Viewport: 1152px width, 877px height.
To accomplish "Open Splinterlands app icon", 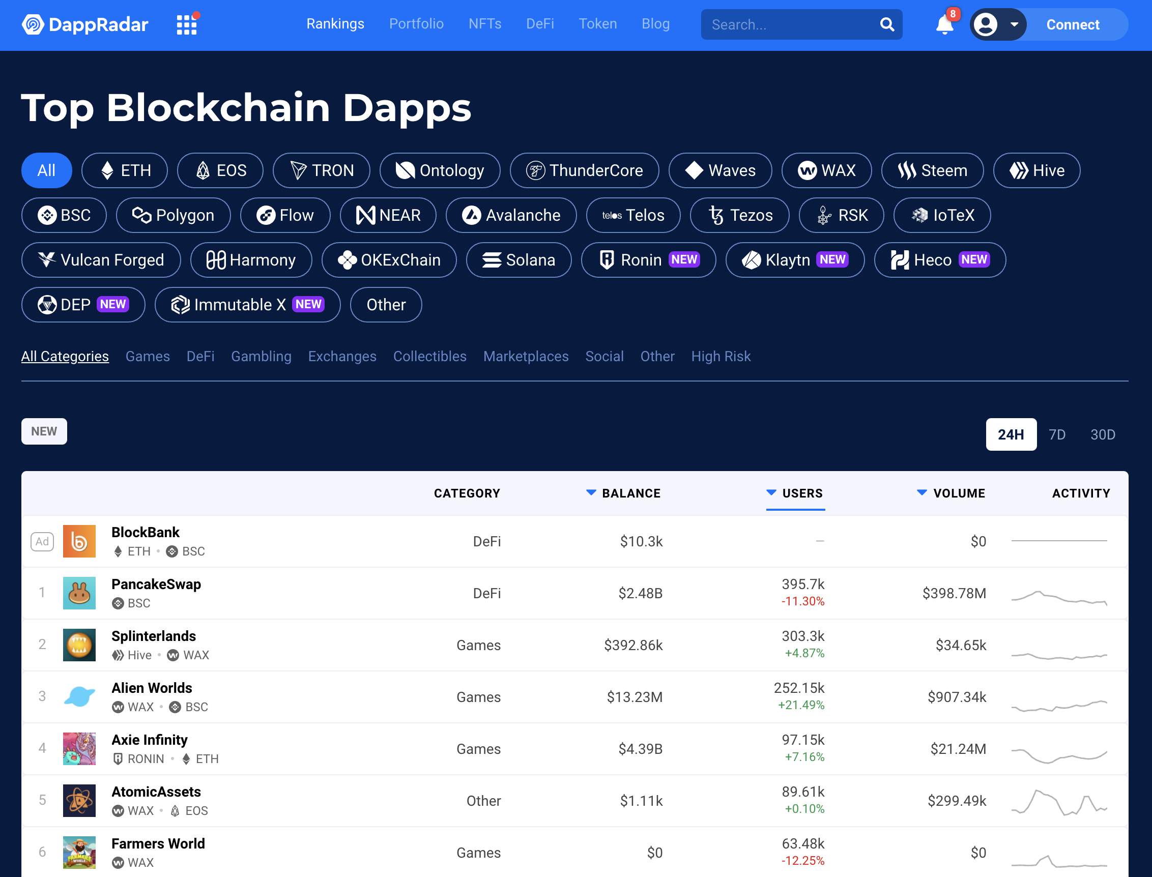I will tap(79, 645).
